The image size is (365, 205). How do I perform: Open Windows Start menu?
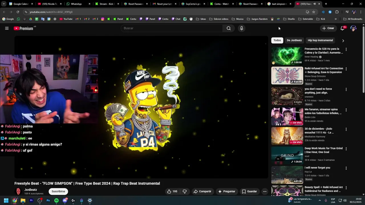pos(6,200)
